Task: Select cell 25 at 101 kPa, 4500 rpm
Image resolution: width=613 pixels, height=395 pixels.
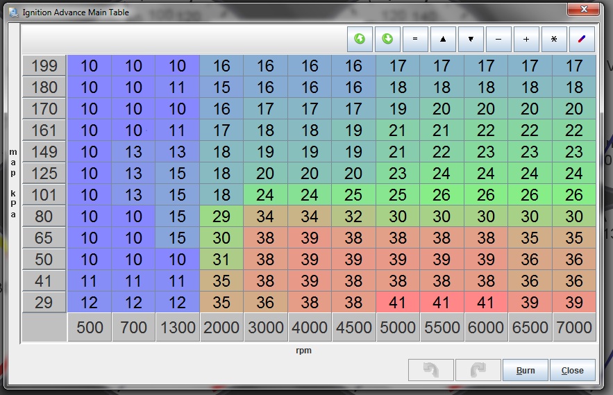Action: (x=354, y=195)
